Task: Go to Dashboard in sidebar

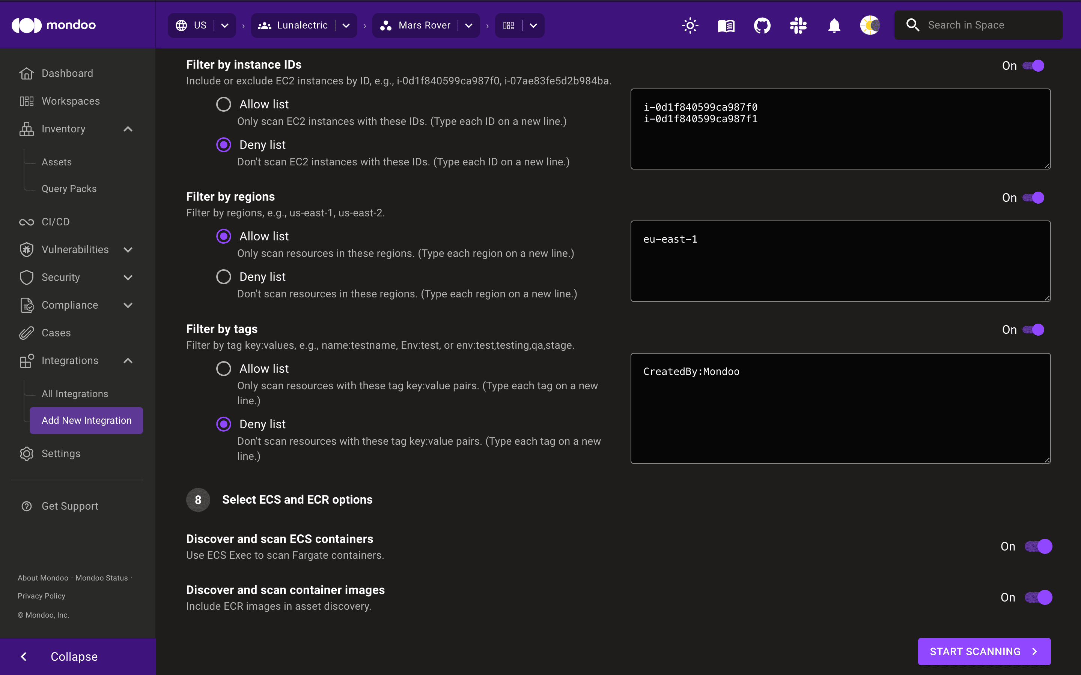Action: (67, 73)
